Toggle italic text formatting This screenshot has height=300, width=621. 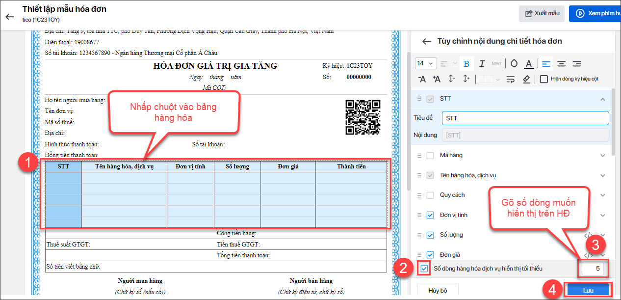pyautogui.click(x=482, y=64)
